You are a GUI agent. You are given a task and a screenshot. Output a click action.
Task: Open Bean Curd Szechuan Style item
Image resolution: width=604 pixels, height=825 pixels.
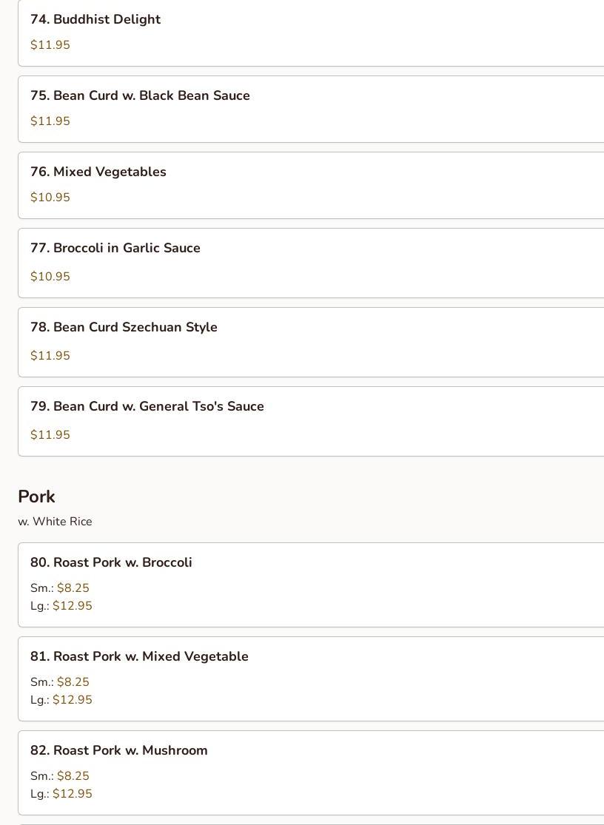coord(124,328)
